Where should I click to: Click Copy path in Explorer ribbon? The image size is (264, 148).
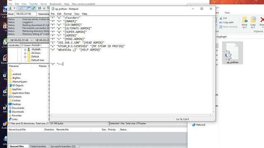226,22
